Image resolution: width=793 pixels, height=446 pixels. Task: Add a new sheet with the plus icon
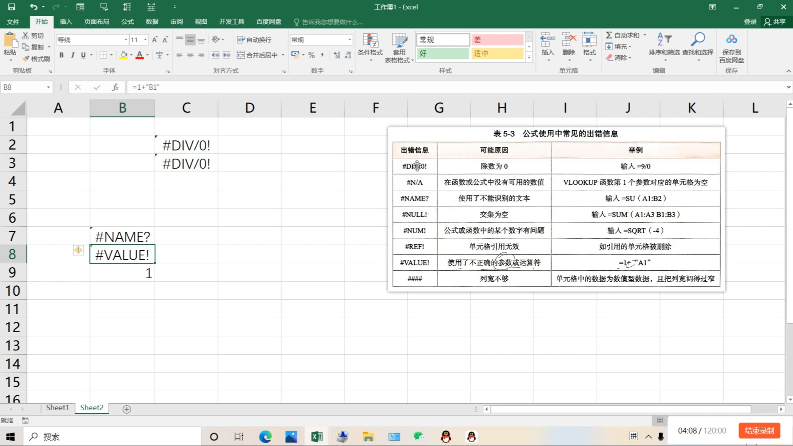pos(127,409)
